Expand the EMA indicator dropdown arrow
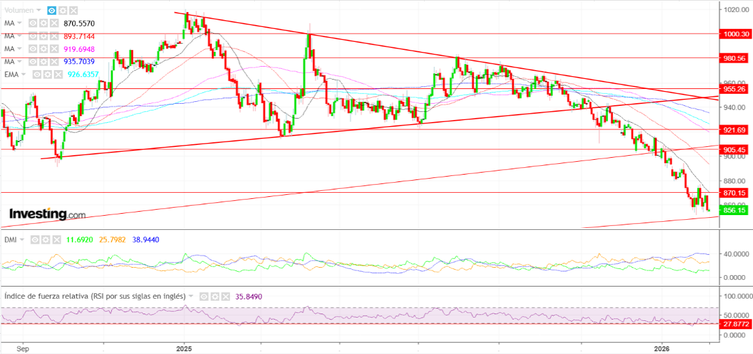This screenshot has height=354, width=753. click(x=24, y=74)
